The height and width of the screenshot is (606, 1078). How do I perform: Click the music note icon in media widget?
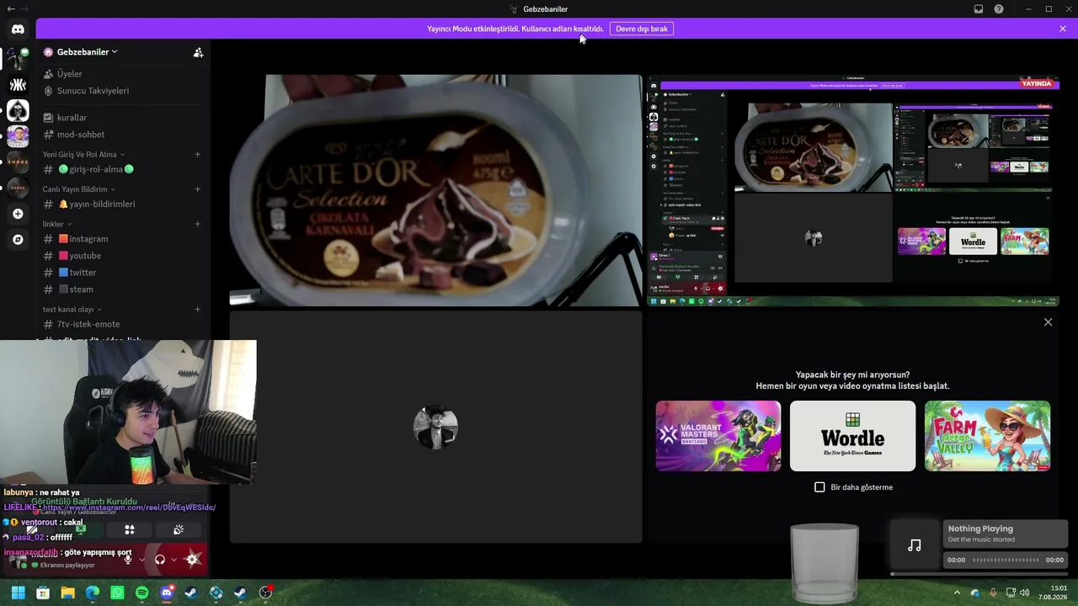point(915,545)
